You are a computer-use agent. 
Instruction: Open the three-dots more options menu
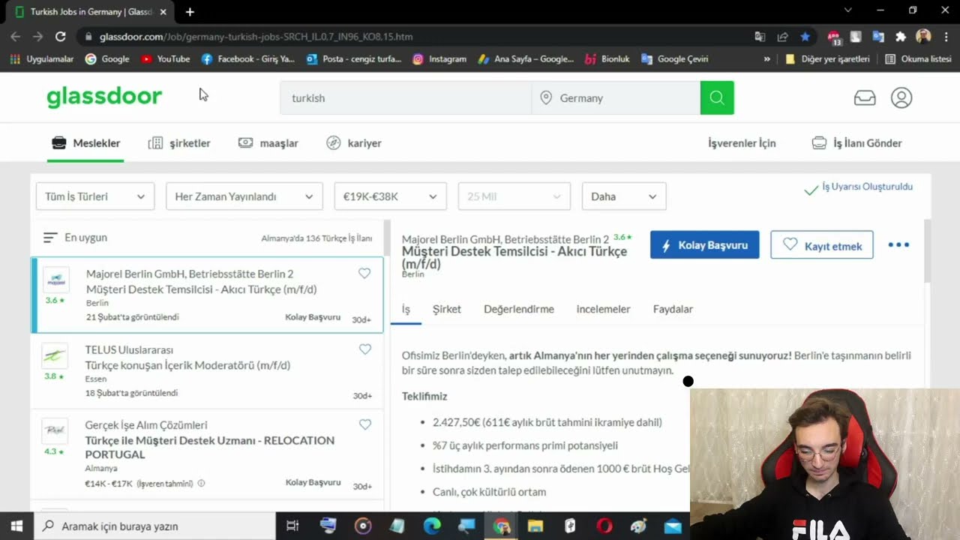(x=898, y=244)
